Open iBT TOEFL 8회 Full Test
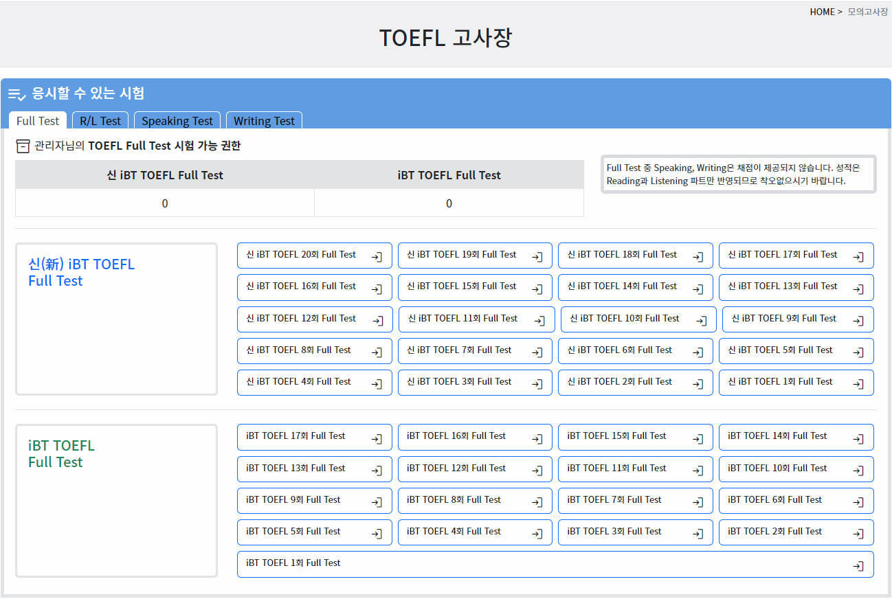The height and width of the screenshot is (599, 892). click(x=475, y=501)
